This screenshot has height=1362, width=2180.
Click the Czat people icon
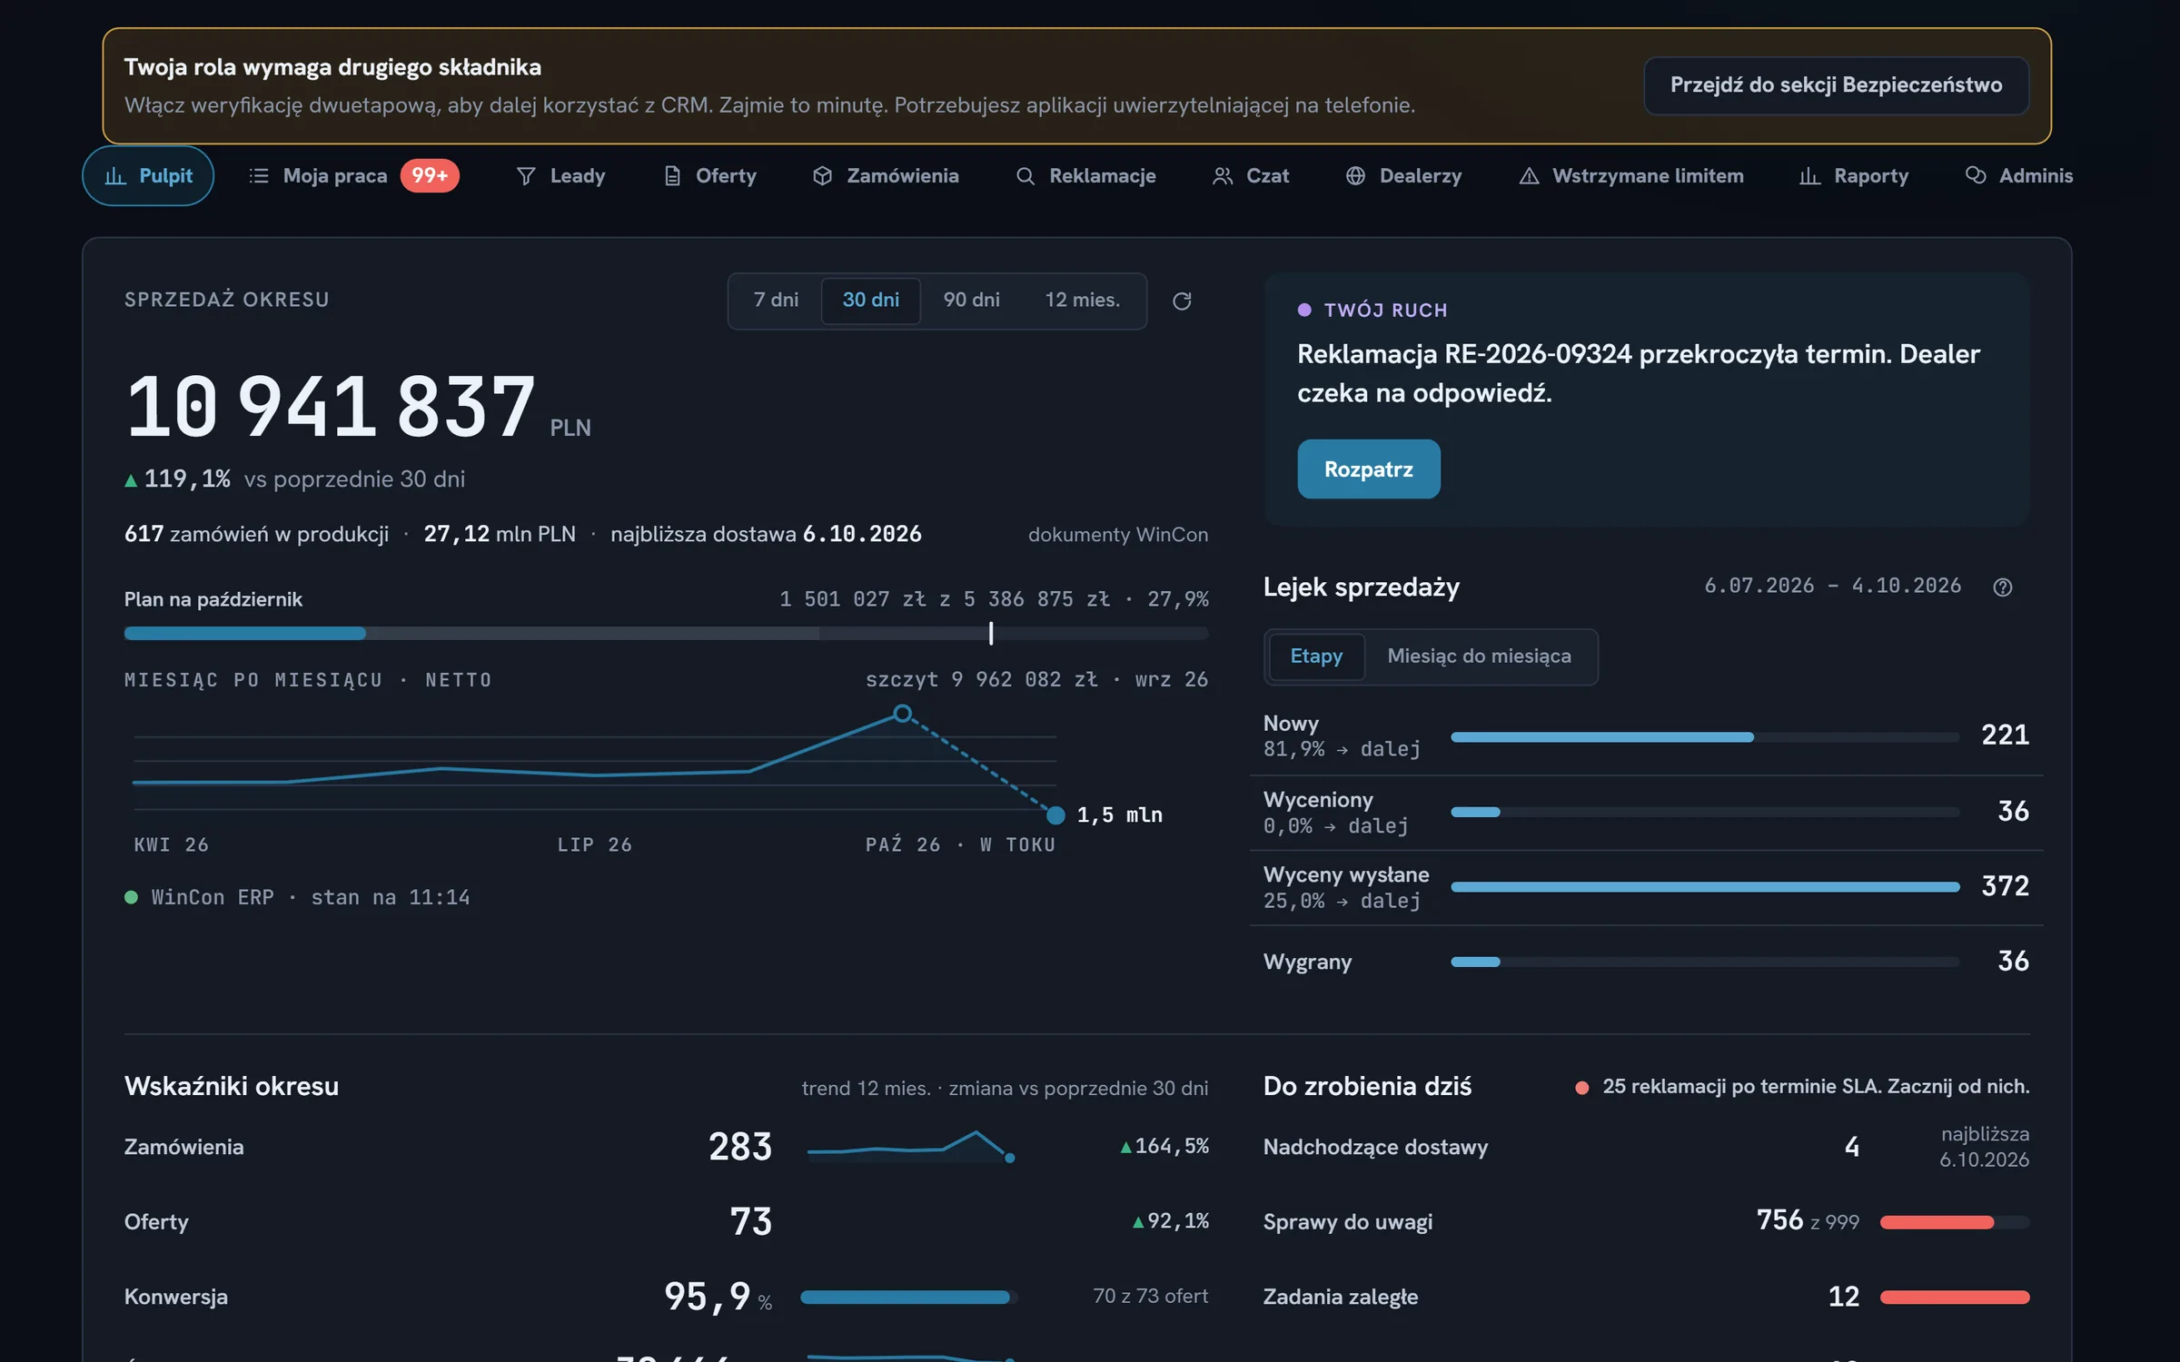[1223, 176]
